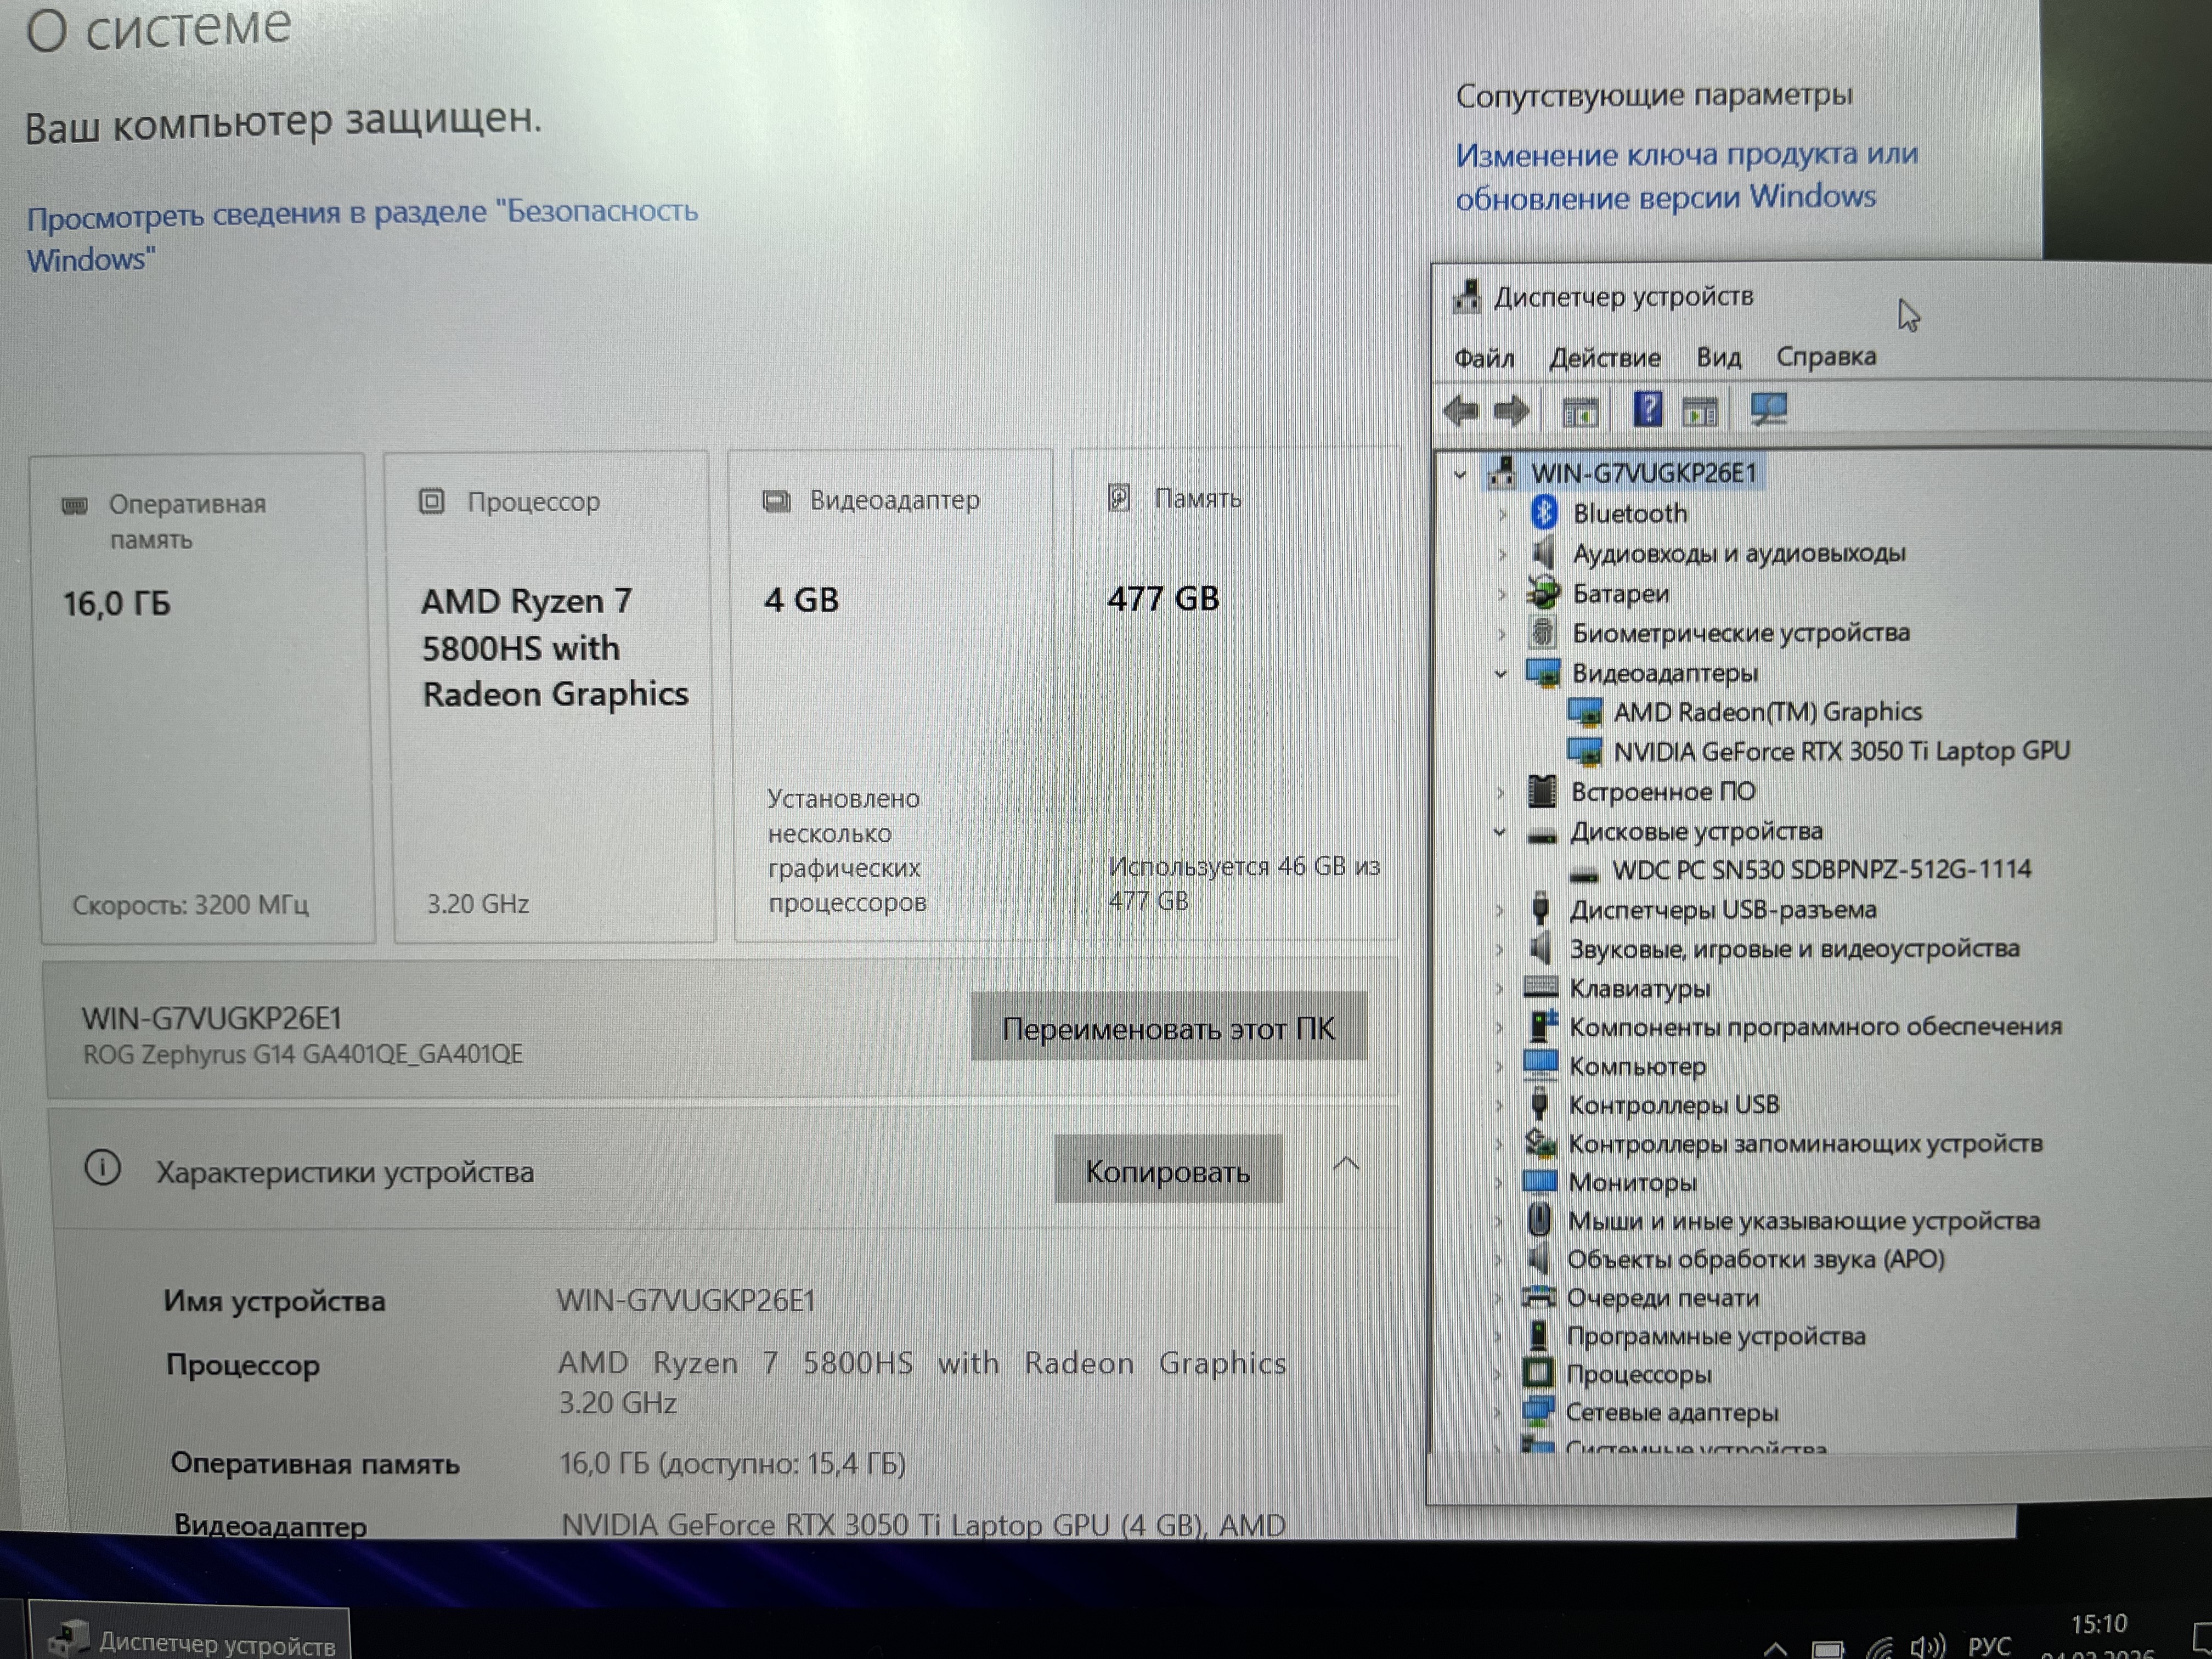Collapse the Видеоадаптеры category
2212x1659 pixels.
click(1500, 673)
